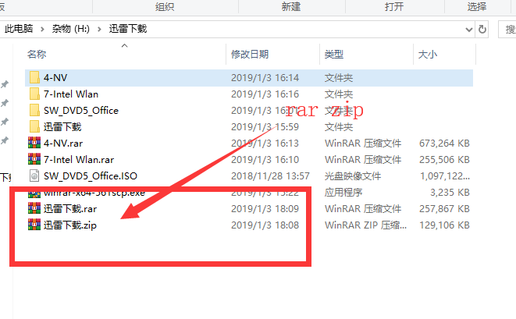
Task: Click the 2019/1/3 18:08 date
Action: 265,225
